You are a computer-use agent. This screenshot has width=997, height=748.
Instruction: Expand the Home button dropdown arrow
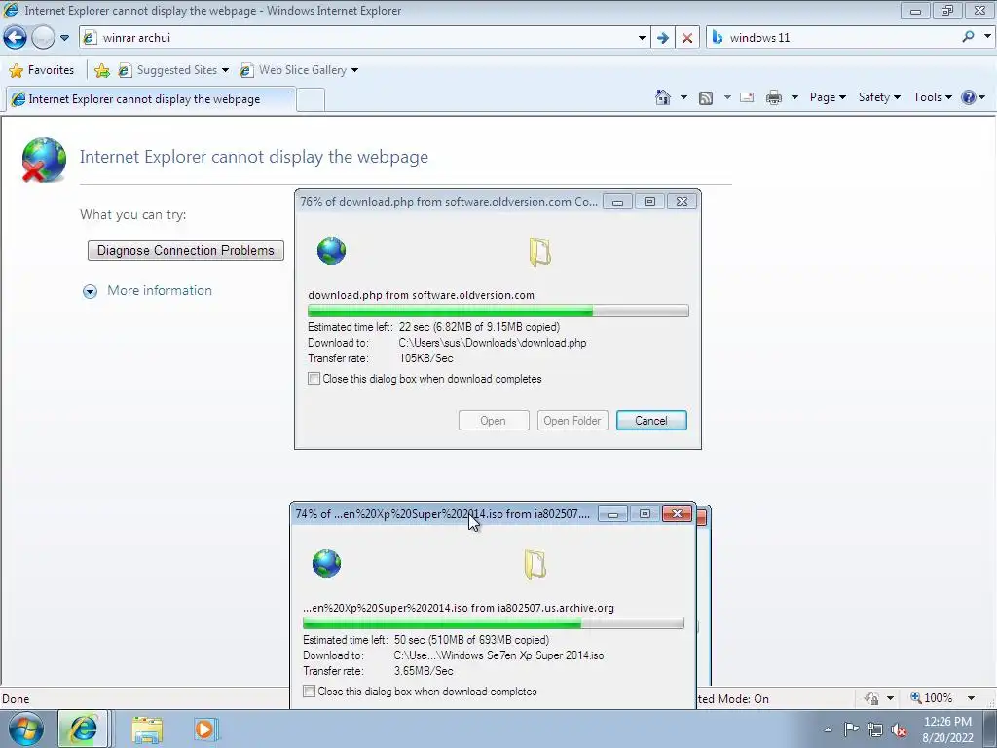pos(683,97)
